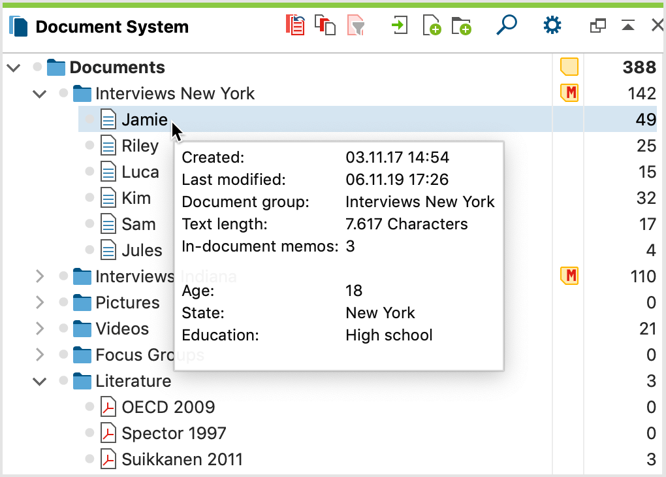Toggle activation circle for Interviews New York
Screen dimensions: 666x477
point(63,93)
